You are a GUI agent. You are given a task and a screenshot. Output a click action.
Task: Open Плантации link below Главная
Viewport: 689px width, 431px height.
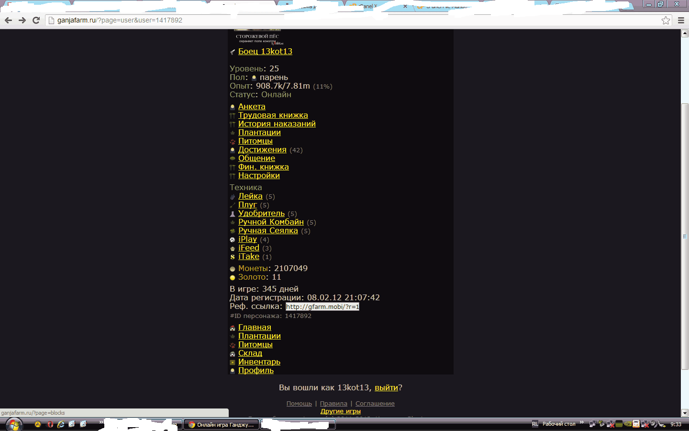259,336
